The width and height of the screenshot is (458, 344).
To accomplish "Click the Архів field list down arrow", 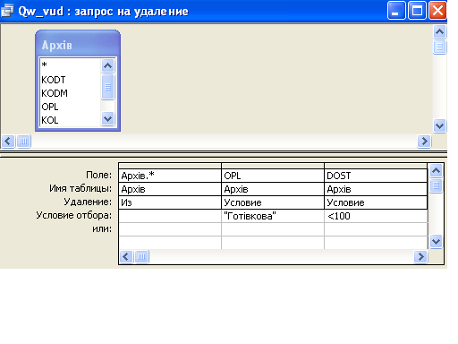I will click(107, 119).
